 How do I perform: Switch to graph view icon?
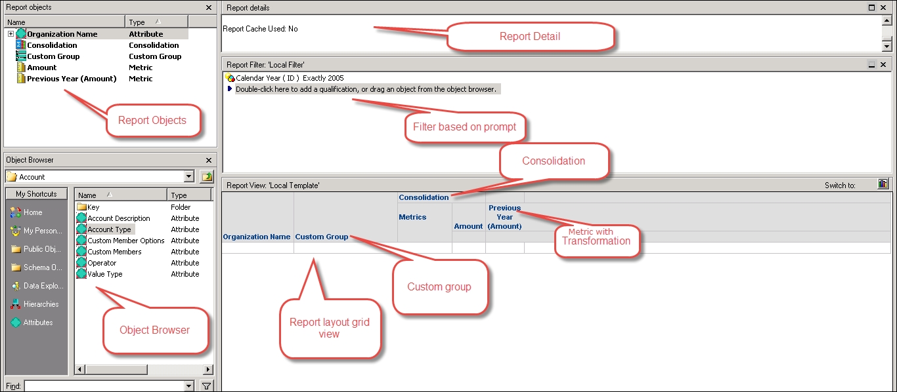tap(883, 185)
